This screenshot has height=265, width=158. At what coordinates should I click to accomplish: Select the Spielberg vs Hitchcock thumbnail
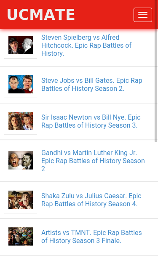pos(21,45)
